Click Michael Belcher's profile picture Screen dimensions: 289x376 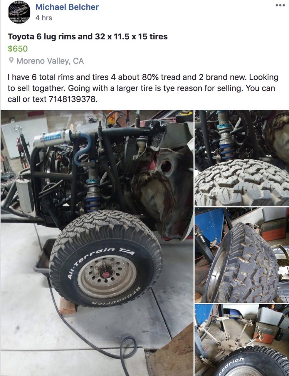[x=19, y=12]
